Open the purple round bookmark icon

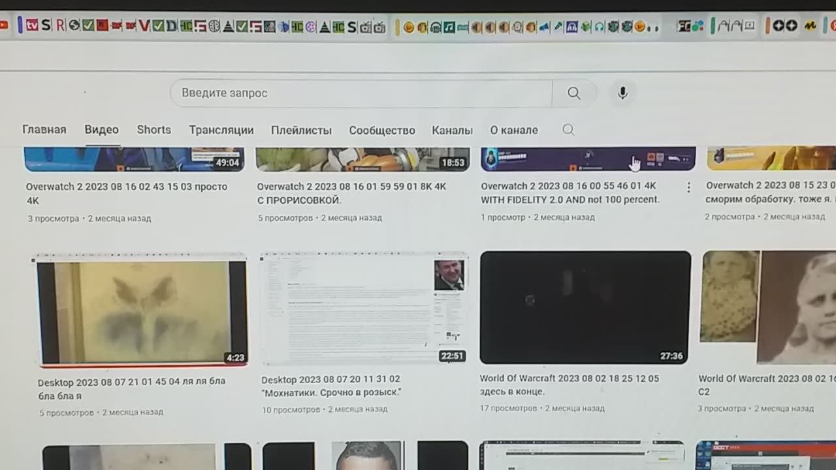click(x=311, y=27)
